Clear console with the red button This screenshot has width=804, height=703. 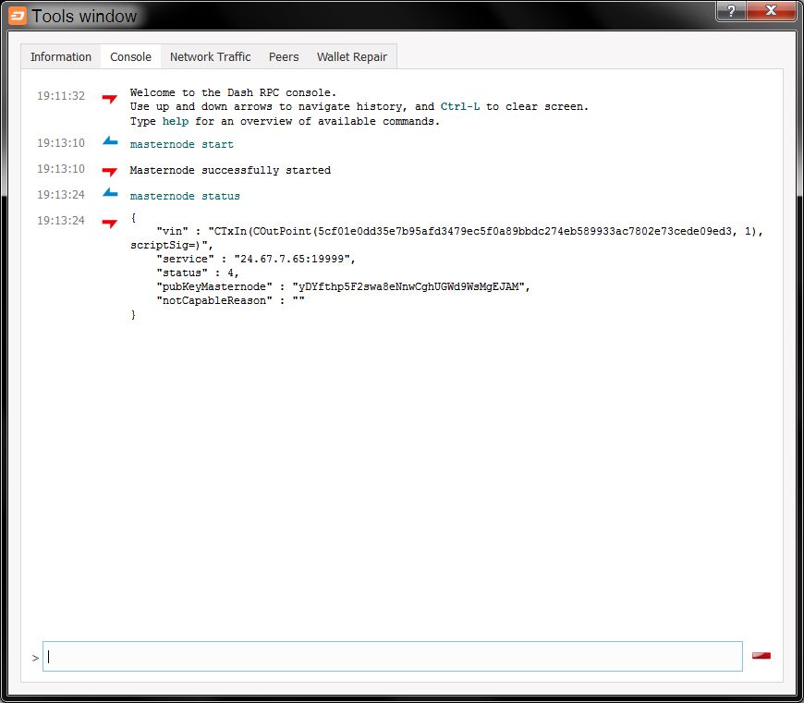(761, 655)
